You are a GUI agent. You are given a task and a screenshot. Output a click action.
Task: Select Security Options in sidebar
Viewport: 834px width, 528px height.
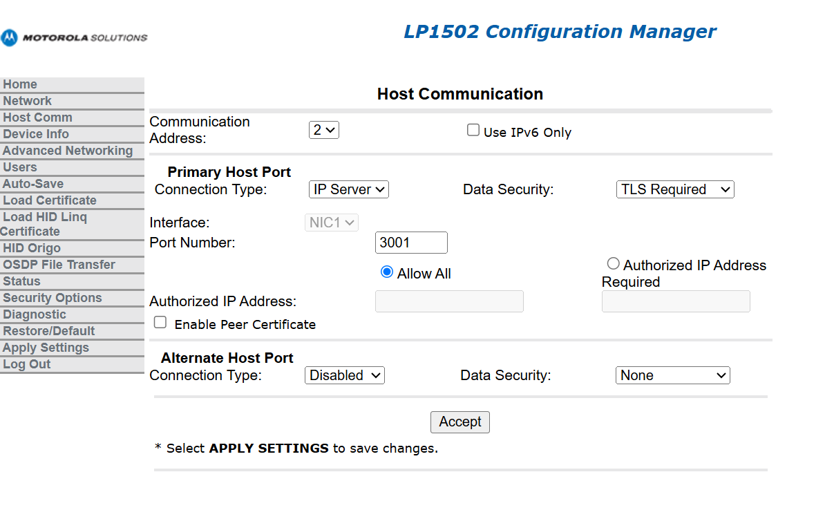pos(53,298)
